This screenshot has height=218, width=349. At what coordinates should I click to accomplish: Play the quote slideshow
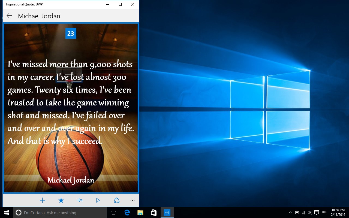(x=98, y=200)
